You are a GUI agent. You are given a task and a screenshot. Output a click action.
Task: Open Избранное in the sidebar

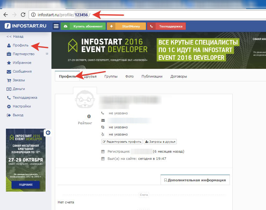pyautogui.click(x=22, y=63)
